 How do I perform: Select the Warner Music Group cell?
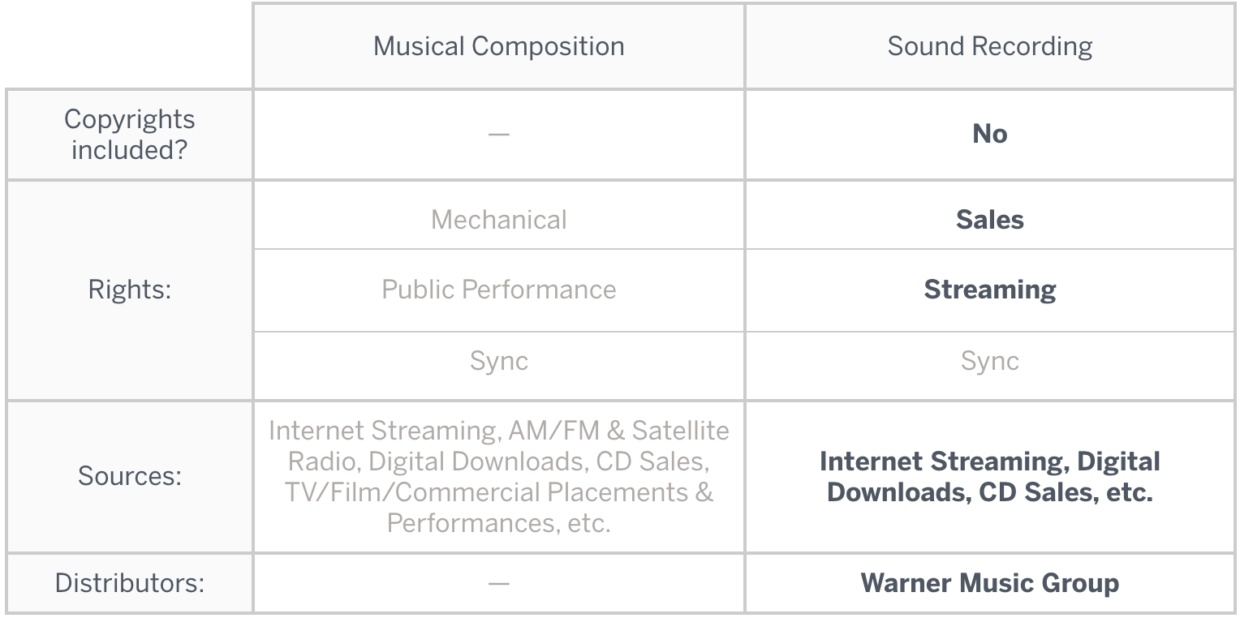(989, 582)
